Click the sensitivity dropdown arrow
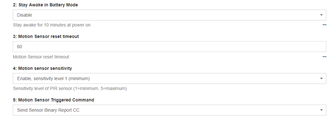 pyautogui.click(x=321, y=78)
